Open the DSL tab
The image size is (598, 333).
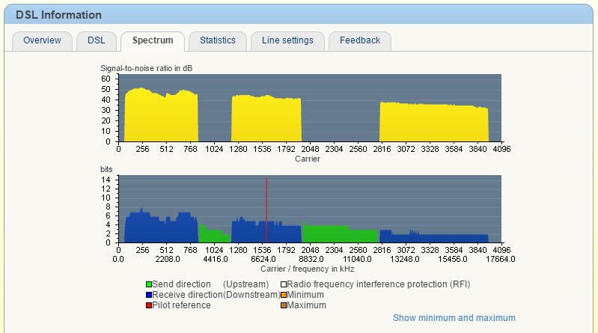tap(96, 40)
